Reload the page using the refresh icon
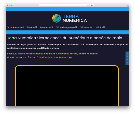This screenshot has width=135, height=114. (x=88, y=5)
